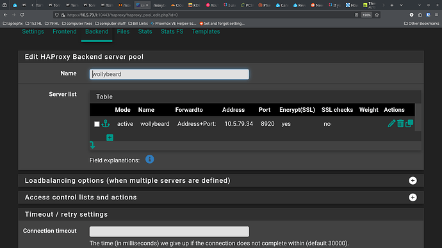Open the extensions icon in browser toolbar
Viewport: 442px width, 248px height.
tap(420, 15)
